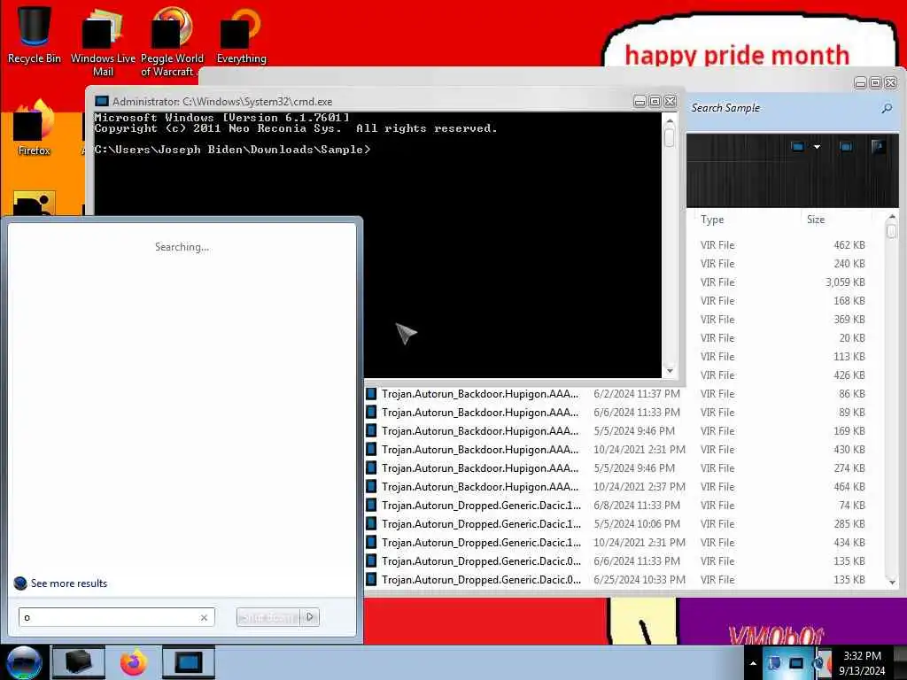Click the See more results link
Image resolution: width=907 pixels, height=680 pixels.
69,583
